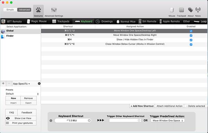Screen dimensions: 208x133
Task: Switch to the Trackpads tab
Action: click(x=61, y=21)
